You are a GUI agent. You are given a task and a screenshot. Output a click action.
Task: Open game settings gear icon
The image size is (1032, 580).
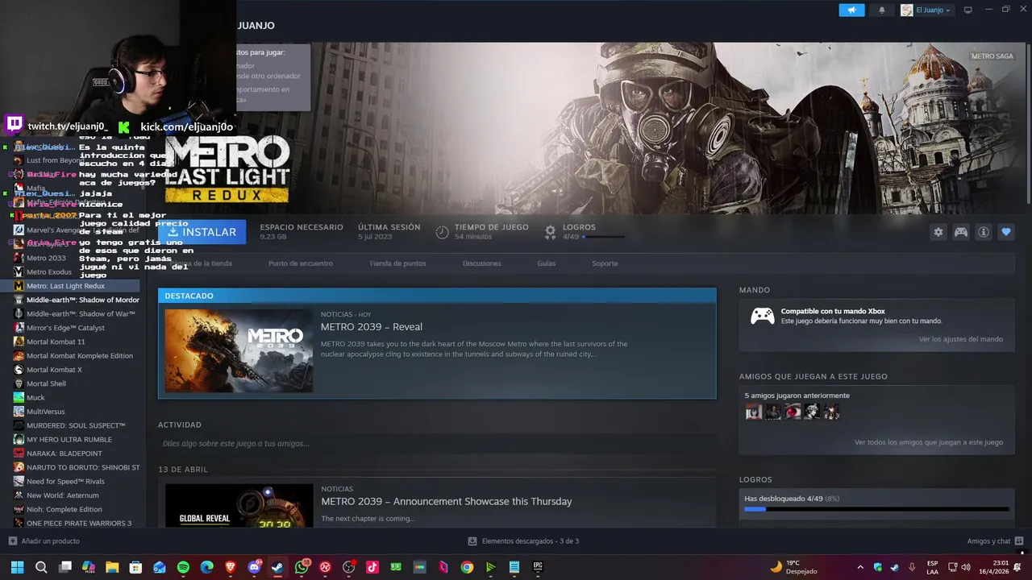[938, 232]
